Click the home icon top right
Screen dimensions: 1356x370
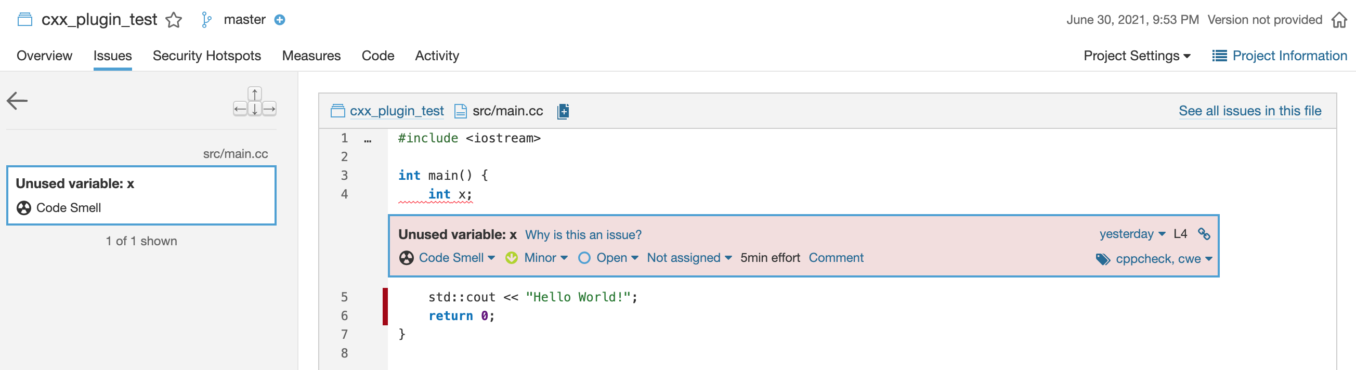(1341, 19)
